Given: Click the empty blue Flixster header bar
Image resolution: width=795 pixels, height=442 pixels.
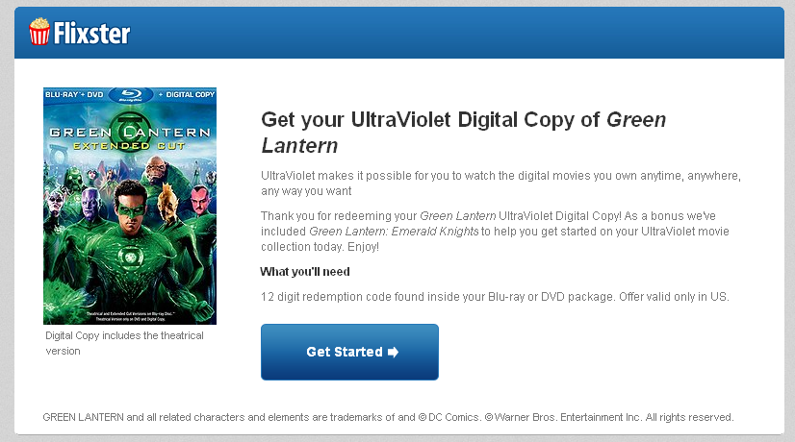Looking at the screenshot, I should 456,33.
